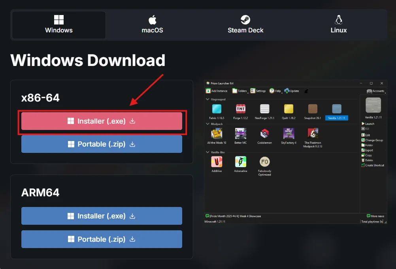Viewport: 396px width, 269px height.
Task: Download the x86-64 Installer (.exe)
Action: 102,121
